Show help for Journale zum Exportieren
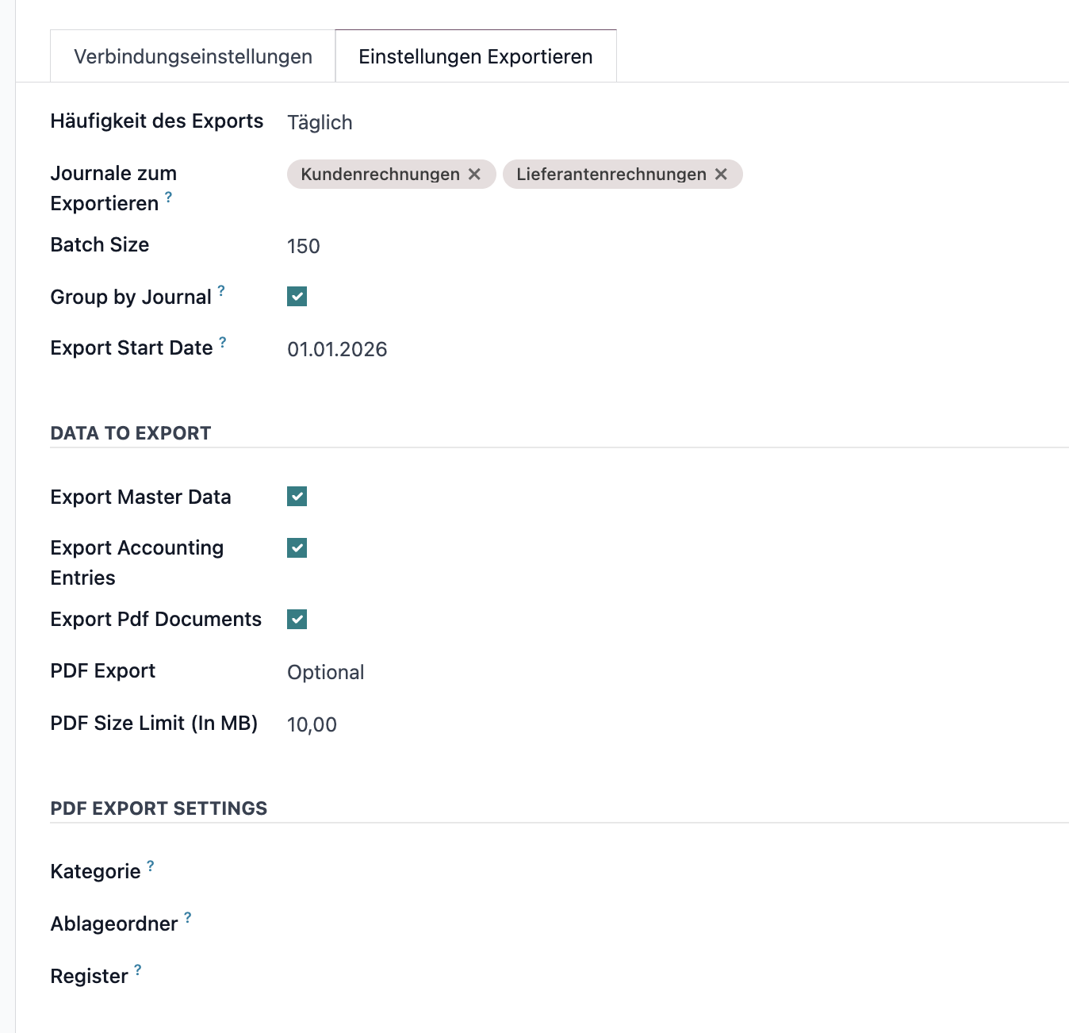Screen dimensions: 1069x1033 coord(168,197)
